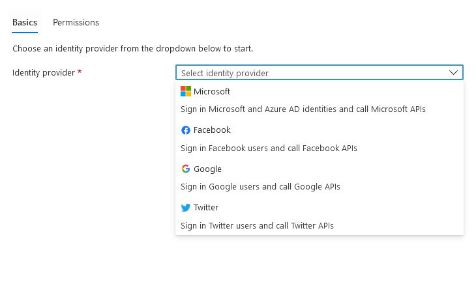Click the 'Identity provider' field label
This screenshot has width=476, height=295.
coord(43,72)
